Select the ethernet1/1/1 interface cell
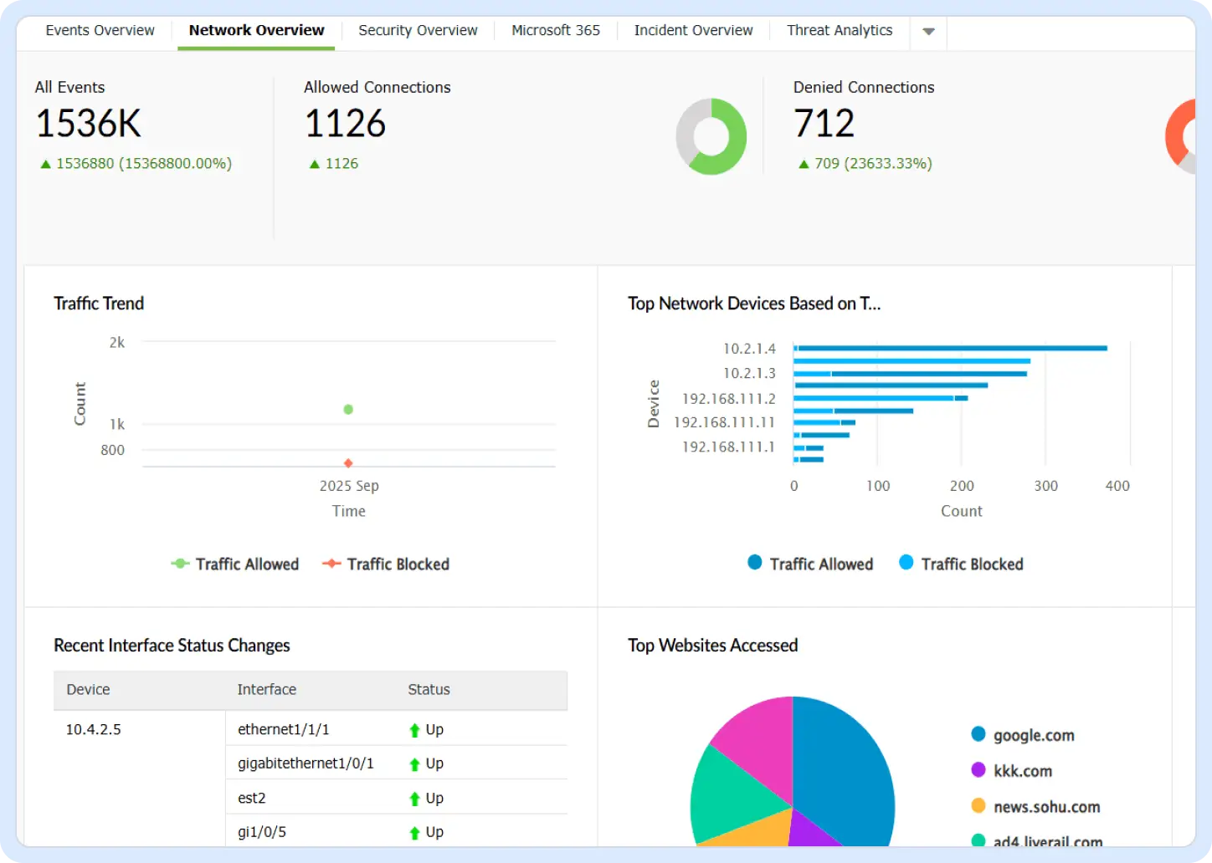 click(x=283, y=730)
